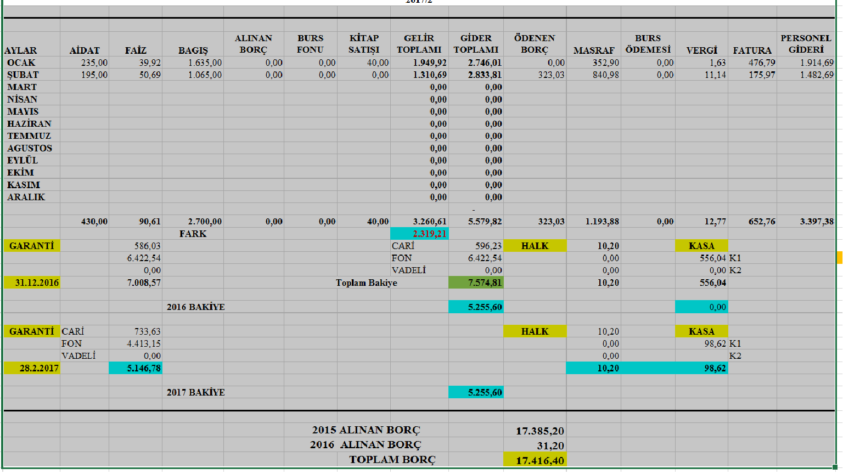
Task: Select the AGUSTOS month cell
Action: [x=32, y=148]
